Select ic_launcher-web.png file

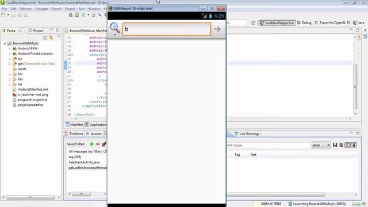click(x=30, y=94)
